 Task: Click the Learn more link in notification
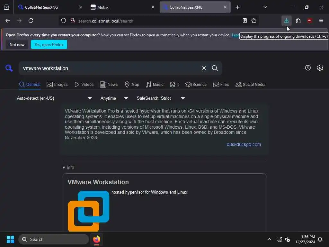pos(236,35)
